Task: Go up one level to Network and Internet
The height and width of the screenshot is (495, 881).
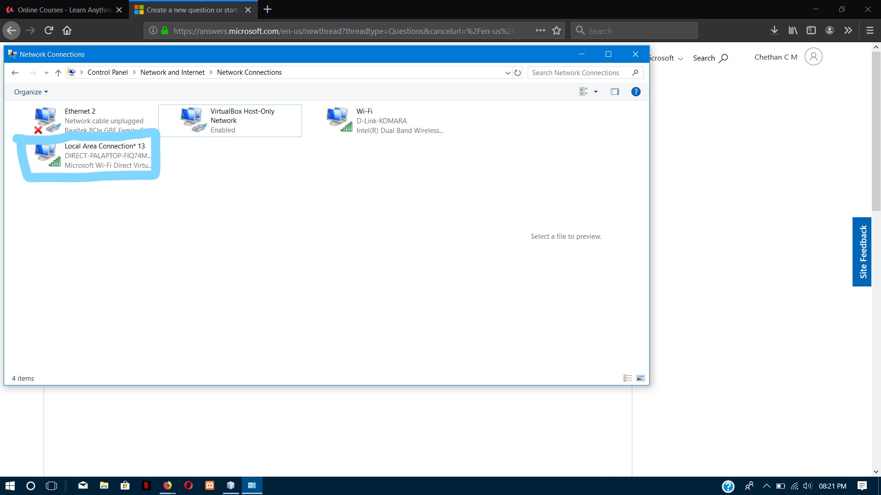Action: click(x=58, y=73)
